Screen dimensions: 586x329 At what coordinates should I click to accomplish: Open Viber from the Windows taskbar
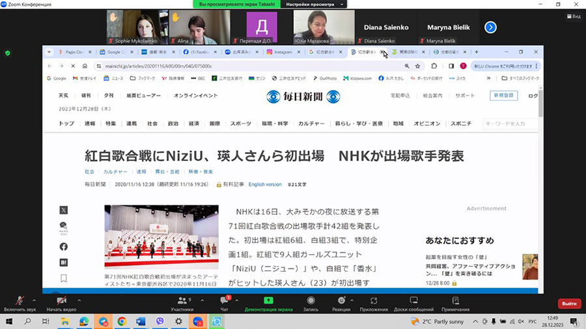(160, 321)
